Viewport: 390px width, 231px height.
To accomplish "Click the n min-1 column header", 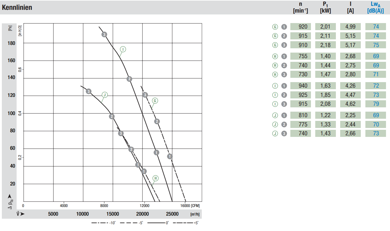I will 300,7.
